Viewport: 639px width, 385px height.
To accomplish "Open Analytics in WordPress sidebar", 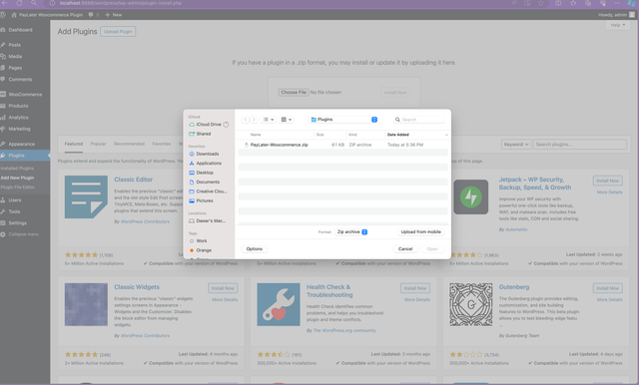I will (18, 118).
